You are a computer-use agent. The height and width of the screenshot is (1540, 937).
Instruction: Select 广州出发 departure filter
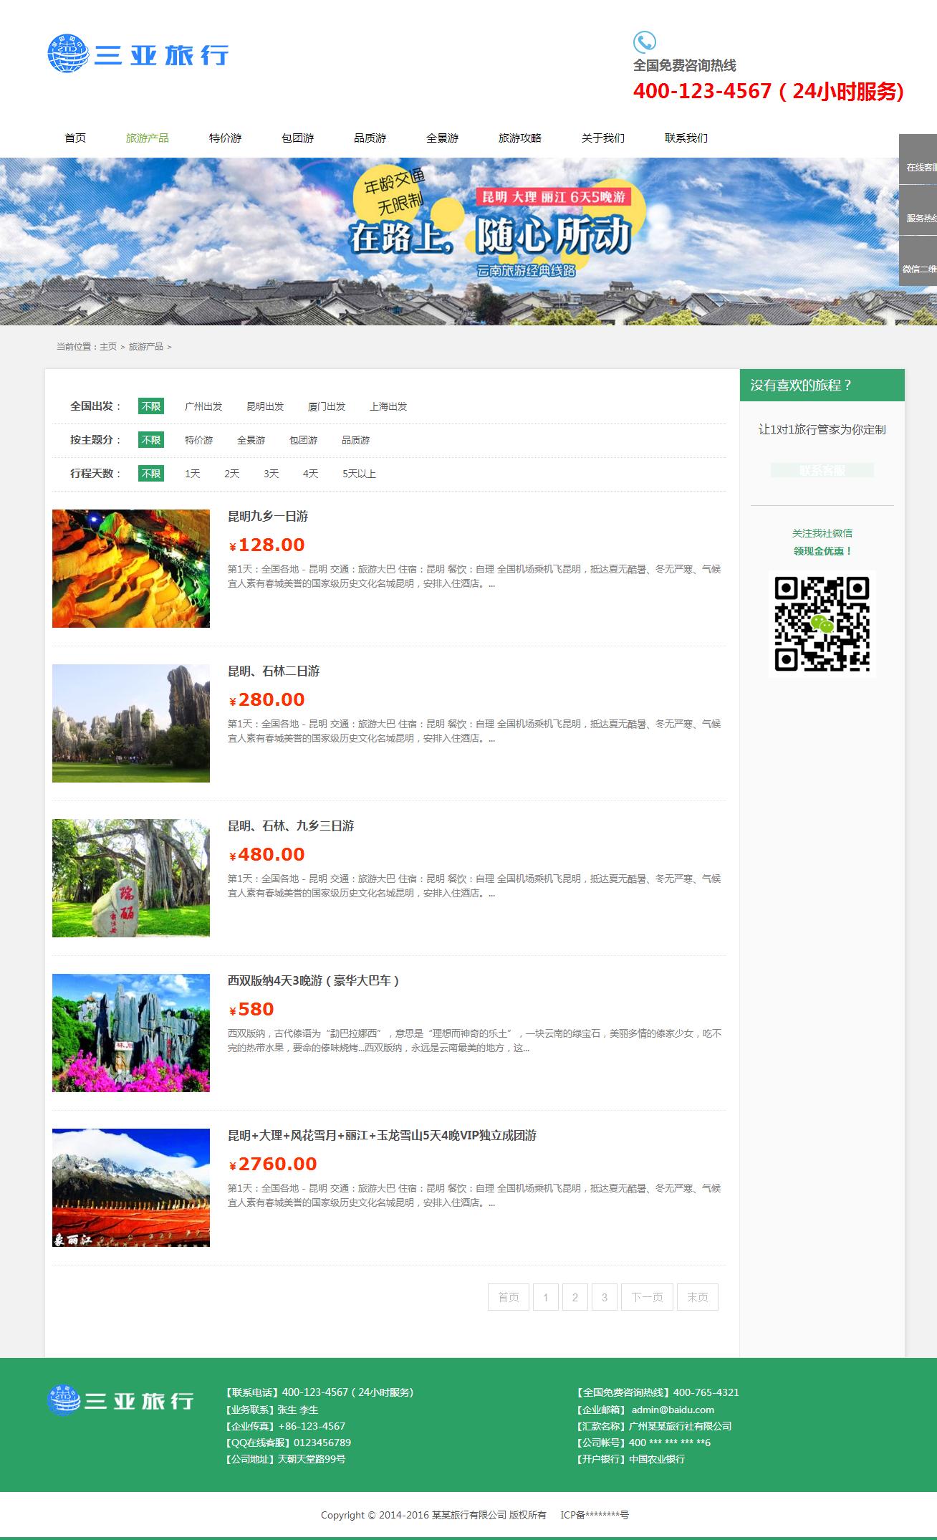point(203,406)
